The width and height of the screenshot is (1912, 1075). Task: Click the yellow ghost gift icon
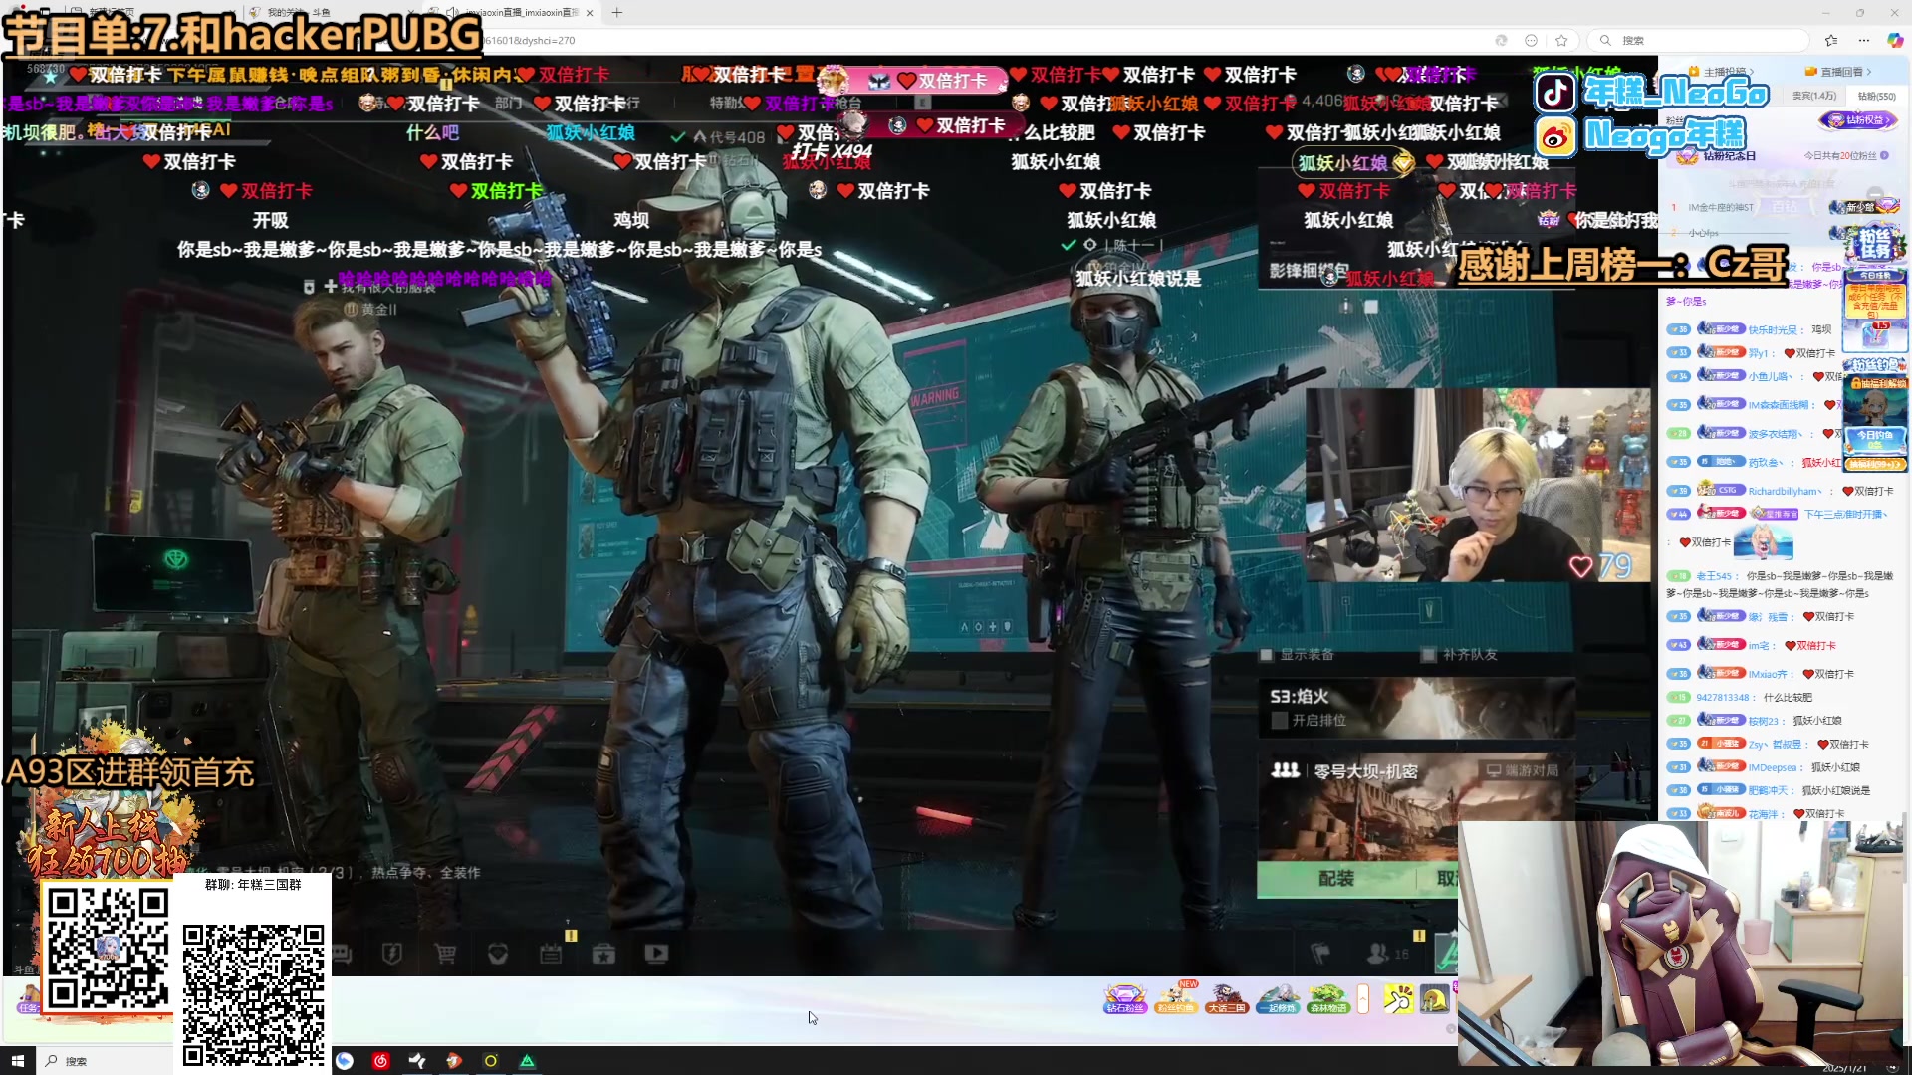(x=1435, y=998)
